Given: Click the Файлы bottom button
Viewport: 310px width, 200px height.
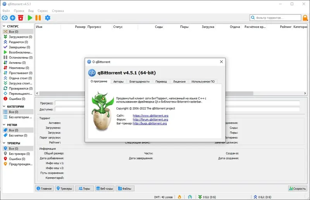Looking at the screenshot, I should pos(125,188).
